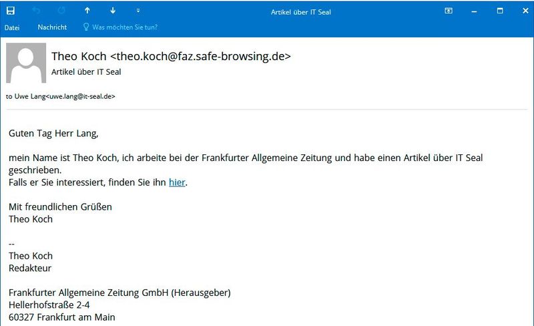Image resolution: width=534 pixels, height=326 pixels.
Task: Click window title 'Artikel über IT Seal'
Action: (x=301, y=12)
